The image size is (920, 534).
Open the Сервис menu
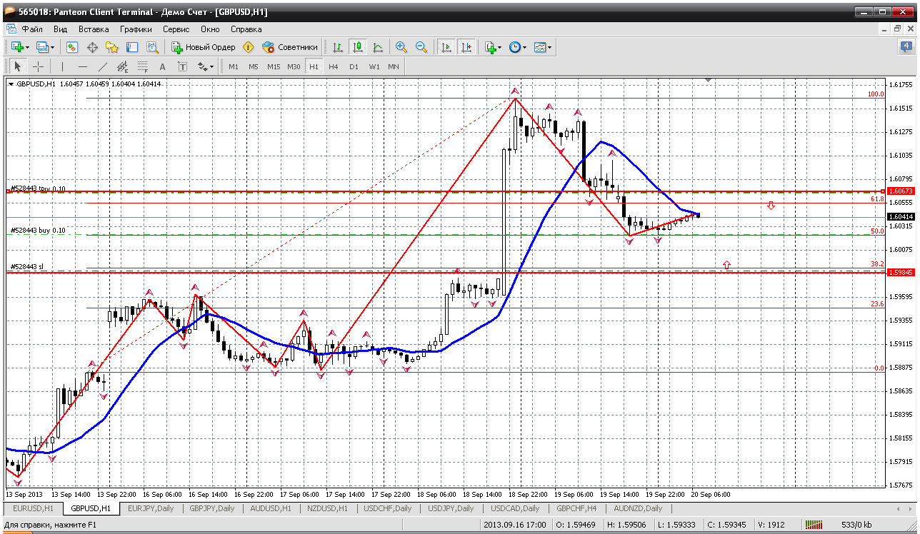click(176, 29)
